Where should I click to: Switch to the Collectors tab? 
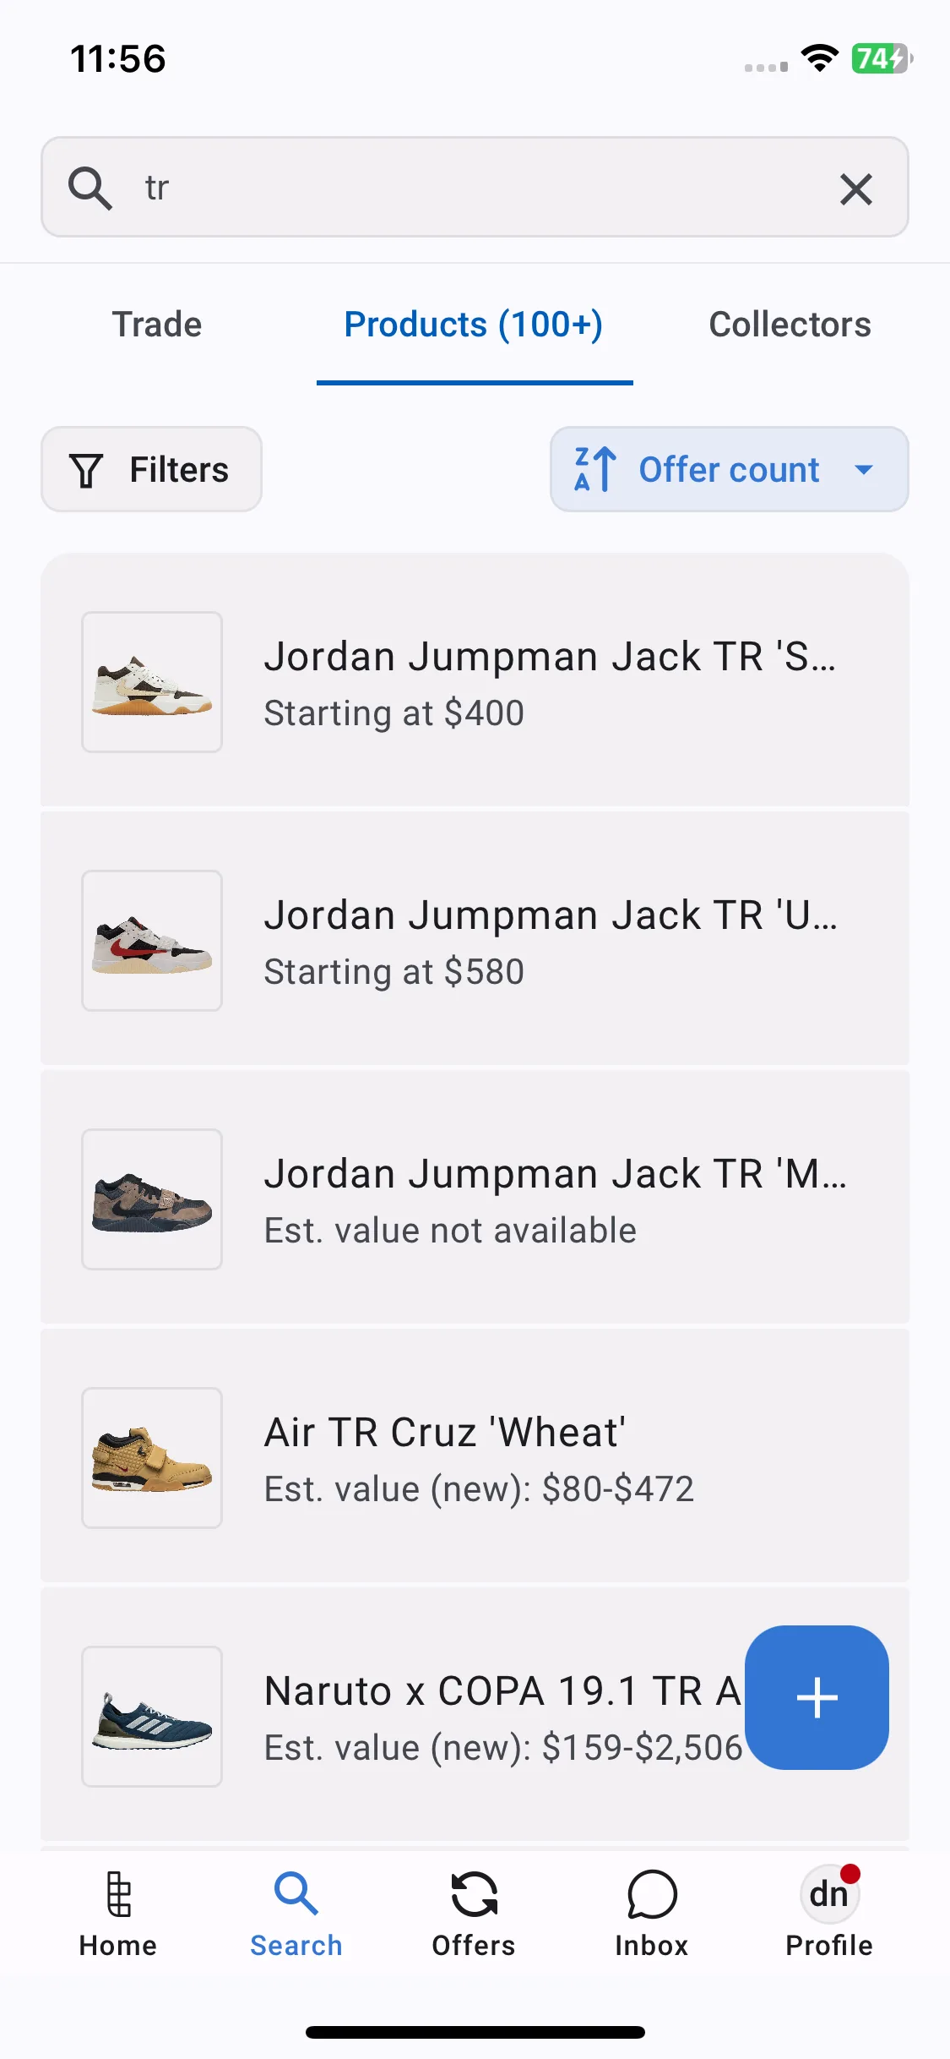790,325
